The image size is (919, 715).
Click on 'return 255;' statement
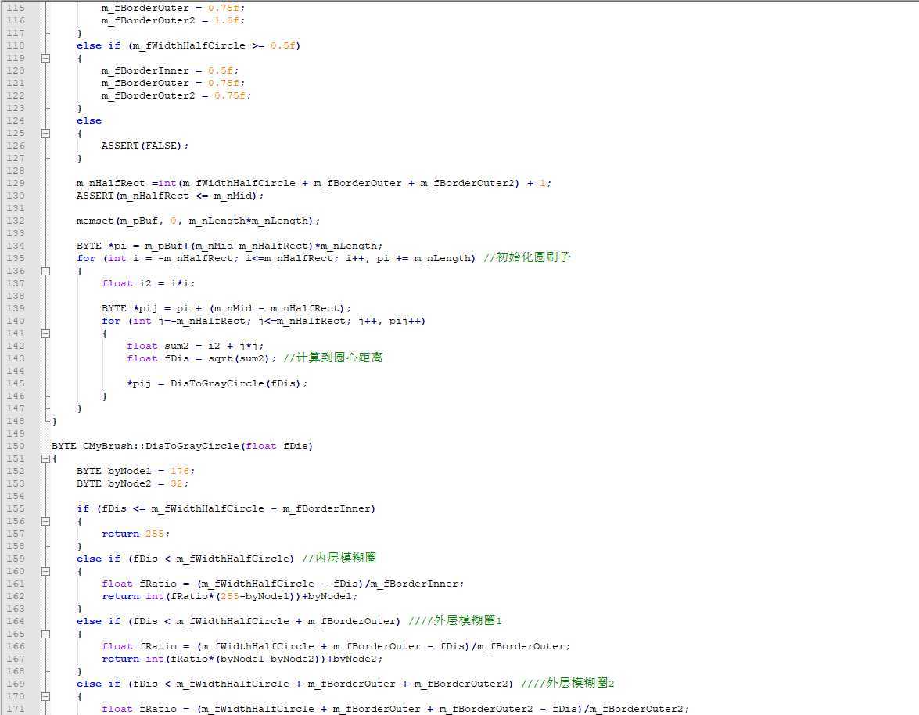coord(136,534)
